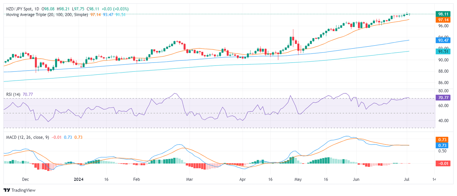Click the close value C98.11
The width and height of the screenshot is (457, 196).
click(x=92, y=9)
